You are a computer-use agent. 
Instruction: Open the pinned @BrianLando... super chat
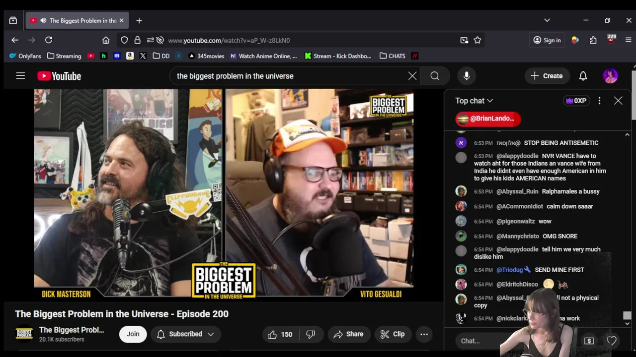[x=488, y=119]
